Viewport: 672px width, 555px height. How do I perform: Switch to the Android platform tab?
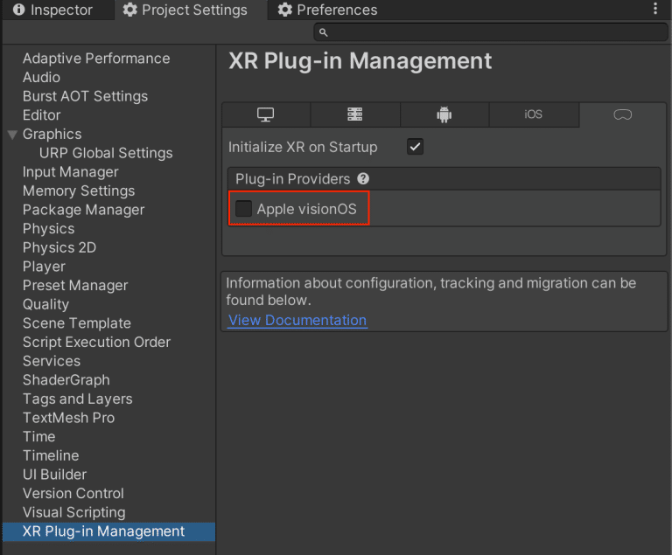(x=444, y=114)
